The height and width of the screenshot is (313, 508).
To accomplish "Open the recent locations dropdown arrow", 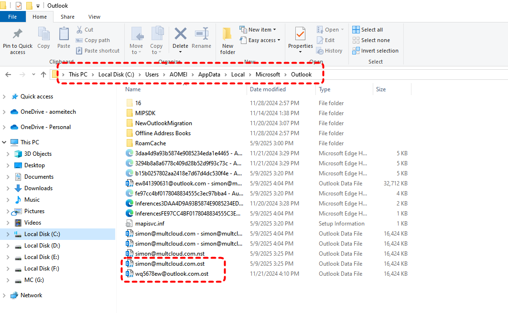I will 33,75.
